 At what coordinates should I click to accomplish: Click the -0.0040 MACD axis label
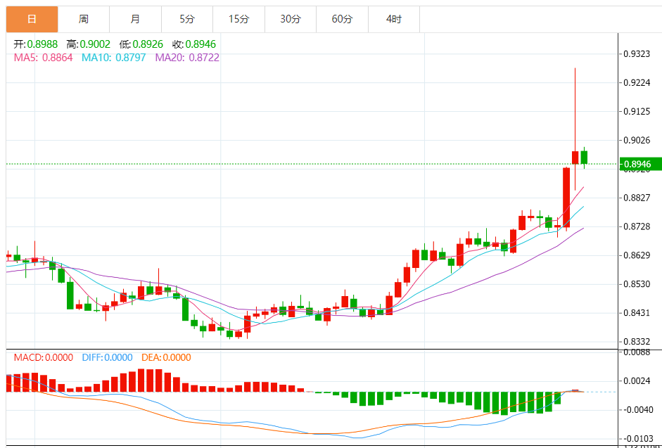point(639,410)
